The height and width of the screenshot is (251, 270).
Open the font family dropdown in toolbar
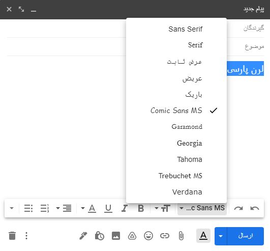pos(202,208)
